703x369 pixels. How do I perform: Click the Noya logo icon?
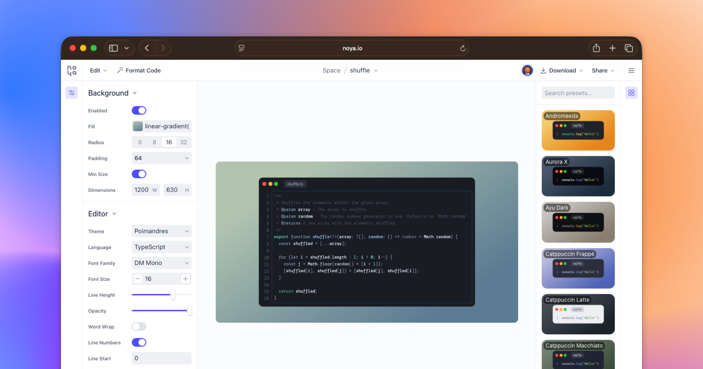click(x=72, y=71)
